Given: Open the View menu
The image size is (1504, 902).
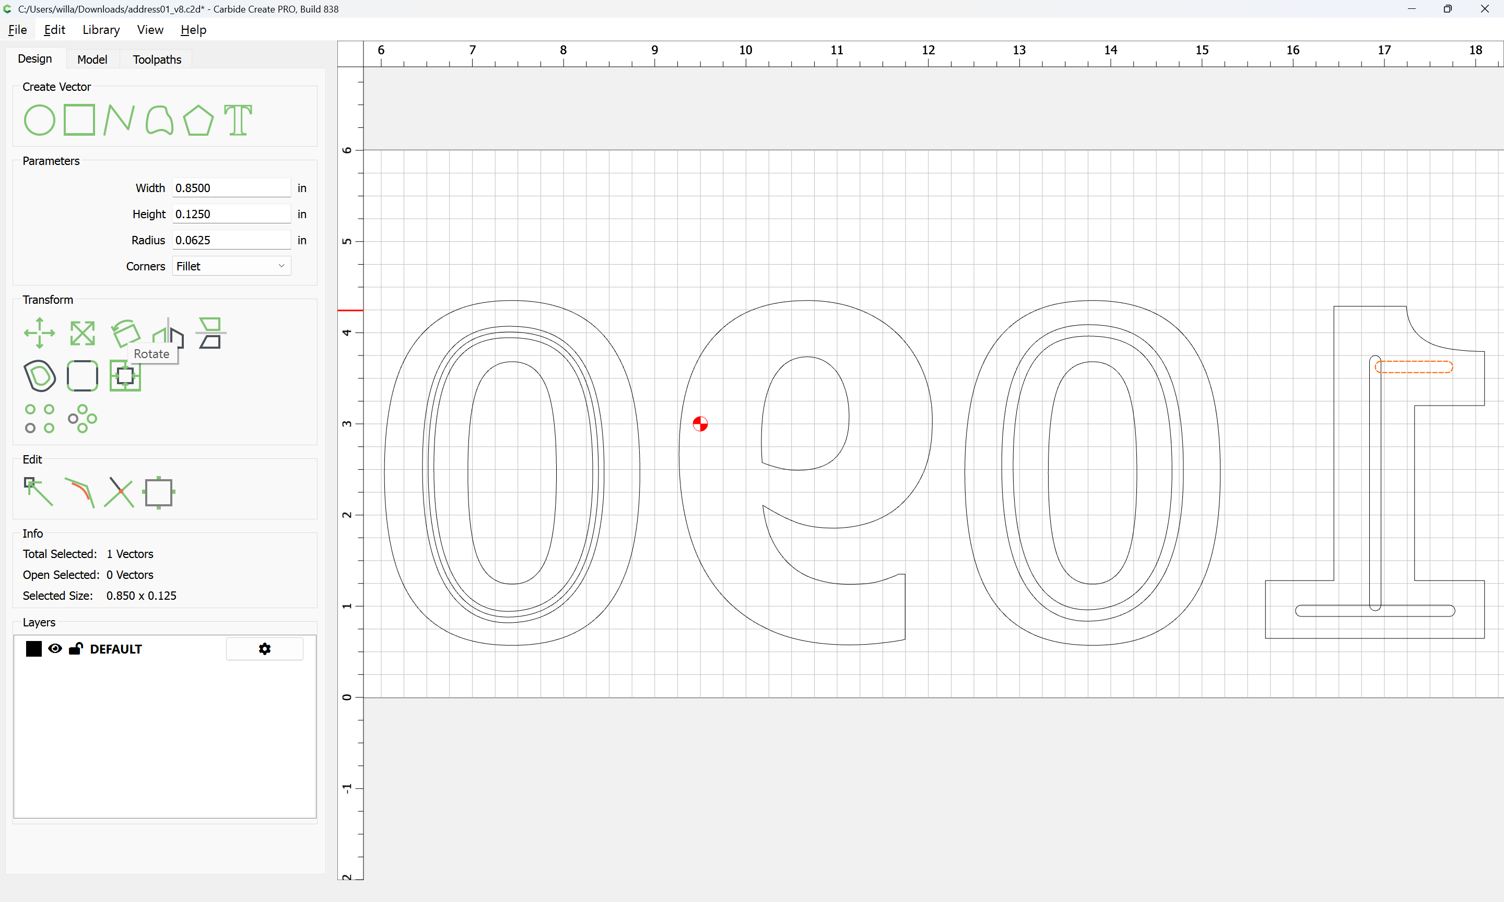Looking at the screenshot, I should click(x=149, y=30).
